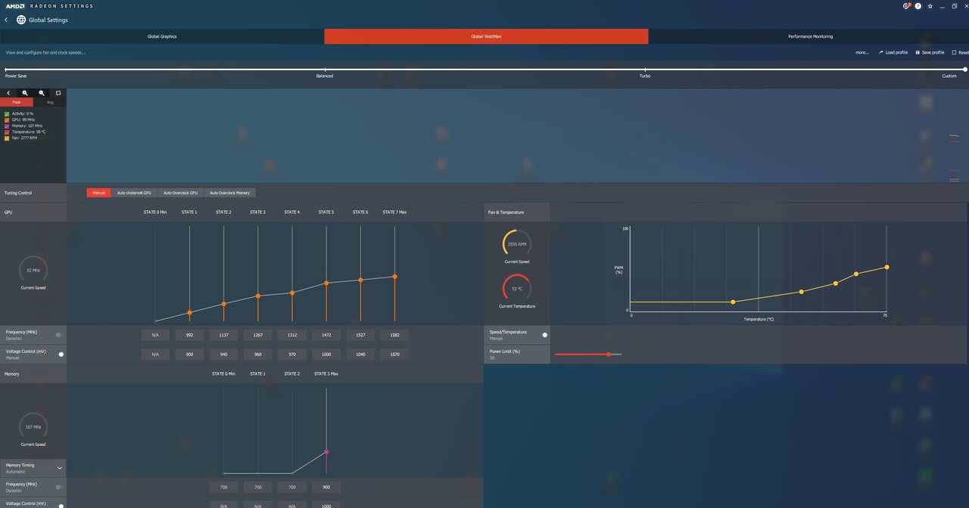Switch Memory Frequency (MHz) Dynamic toggle

point(59,487)
